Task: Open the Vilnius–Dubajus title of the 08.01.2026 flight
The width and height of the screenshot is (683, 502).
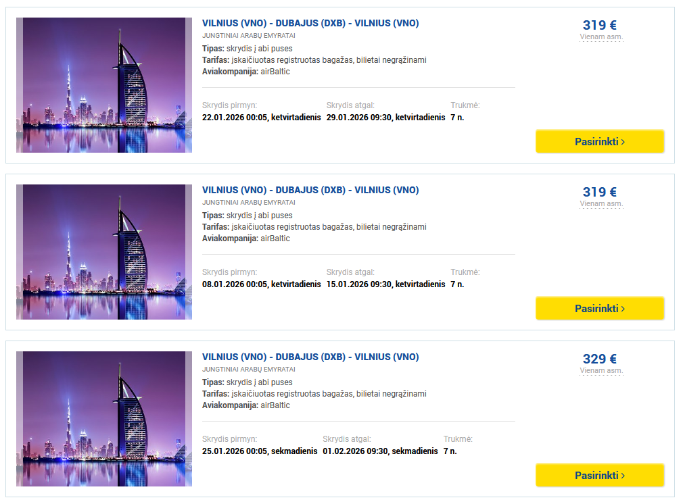Action: coord(310,190)
